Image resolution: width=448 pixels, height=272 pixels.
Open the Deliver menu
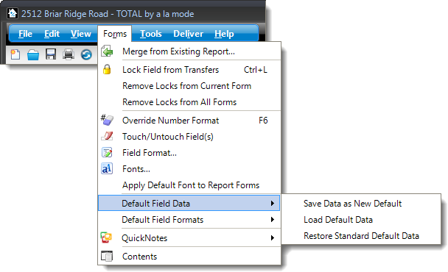pyautogui.click(x=189, y=34)
